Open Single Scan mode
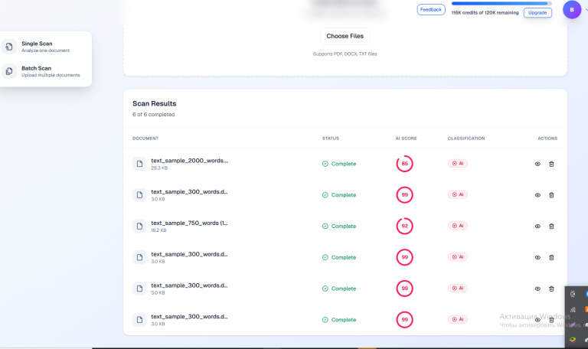Screen dimensions: 588x349 point(45,47)
